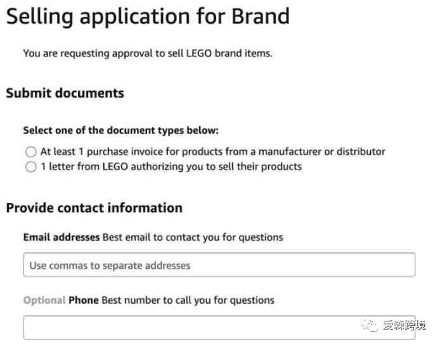
Task: Click 'Select one of the document types below' label
Action: 120,130
